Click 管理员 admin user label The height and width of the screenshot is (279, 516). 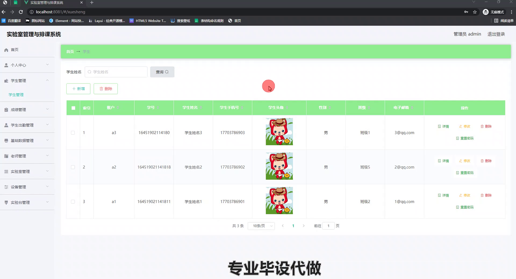[467, 34]
